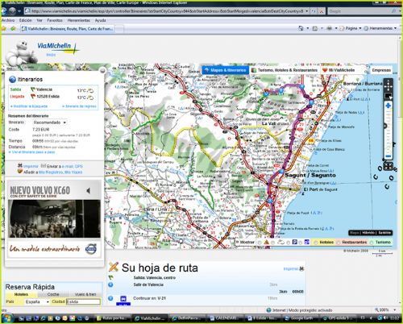Click the Volvo ad sound icon
Image resolution: width=403 pixels, height=324 pixels.
click(88, 191)
